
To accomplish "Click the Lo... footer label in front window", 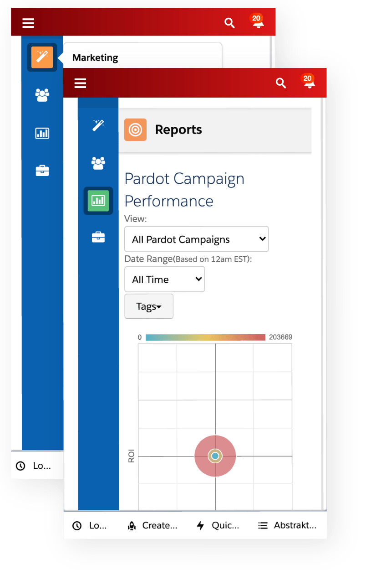I will (98, 526).
